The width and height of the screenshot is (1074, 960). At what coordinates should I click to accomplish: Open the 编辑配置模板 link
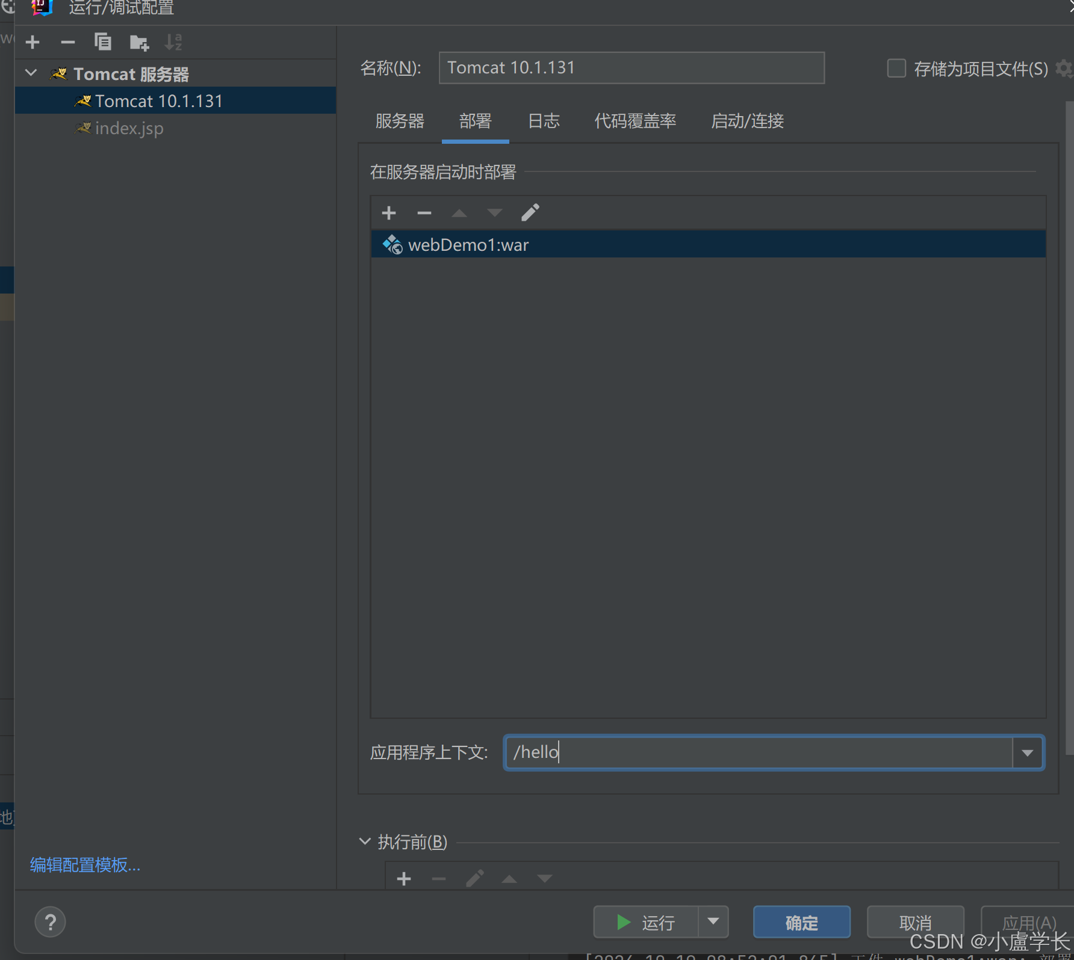pos(85,865)
